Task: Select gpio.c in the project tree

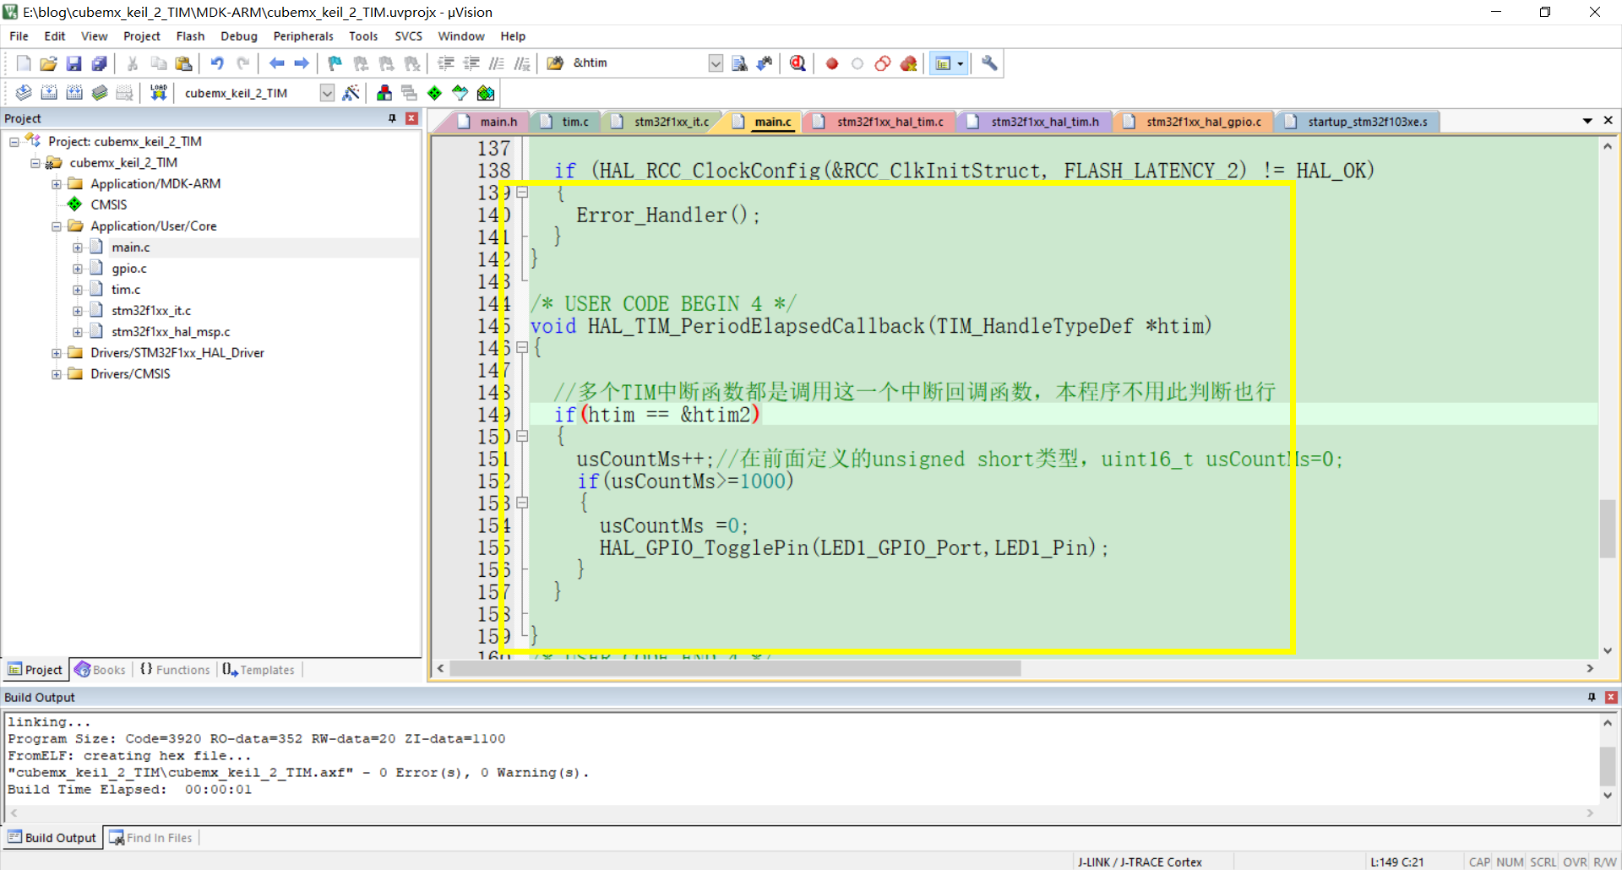Action: tap(128, 269)
